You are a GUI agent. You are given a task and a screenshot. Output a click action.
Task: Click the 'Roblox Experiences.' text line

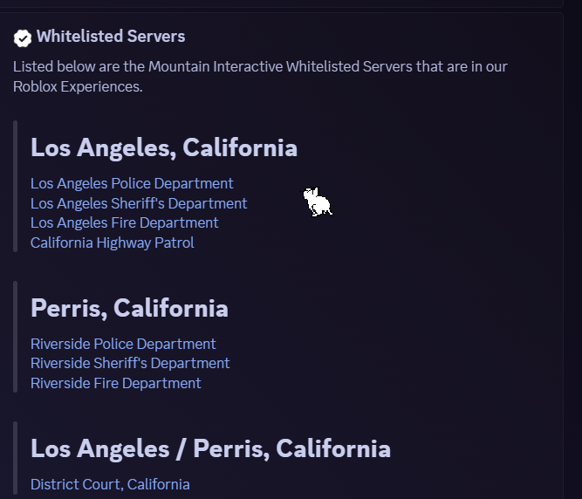78,87
